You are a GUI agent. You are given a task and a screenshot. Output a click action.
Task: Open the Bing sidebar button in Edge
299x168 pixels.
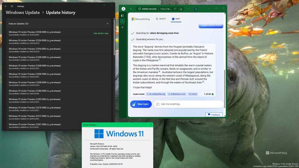[196, 9]
